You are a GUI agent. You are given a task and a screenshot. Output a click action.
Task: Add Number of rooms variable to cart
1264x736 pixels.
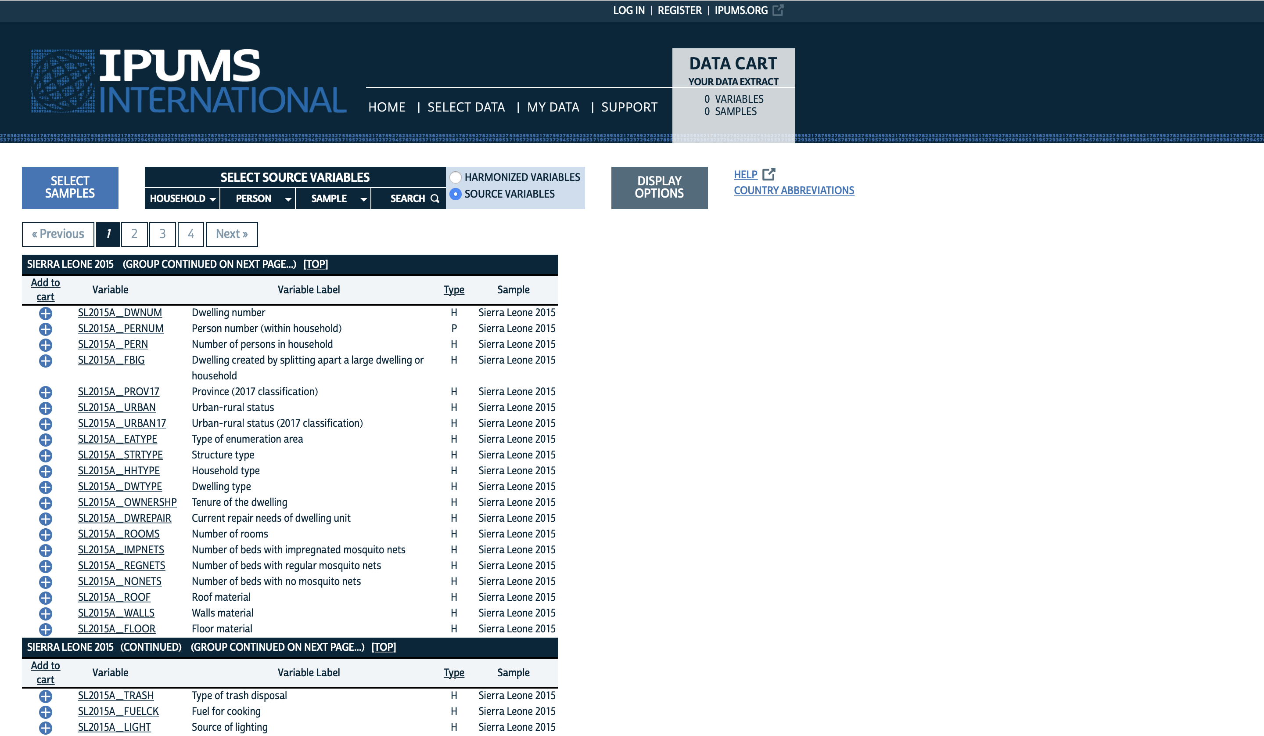(x=45, y=534)
